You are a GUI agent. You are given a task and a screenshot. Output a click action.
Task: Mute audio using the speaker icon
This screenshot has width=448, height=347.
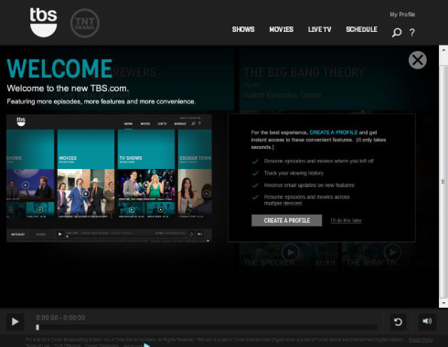(x=427, y=321)
